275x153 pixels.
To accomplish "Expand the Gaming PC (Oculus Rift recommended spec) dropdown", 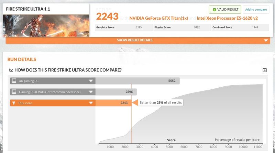I will pos(91,92).
